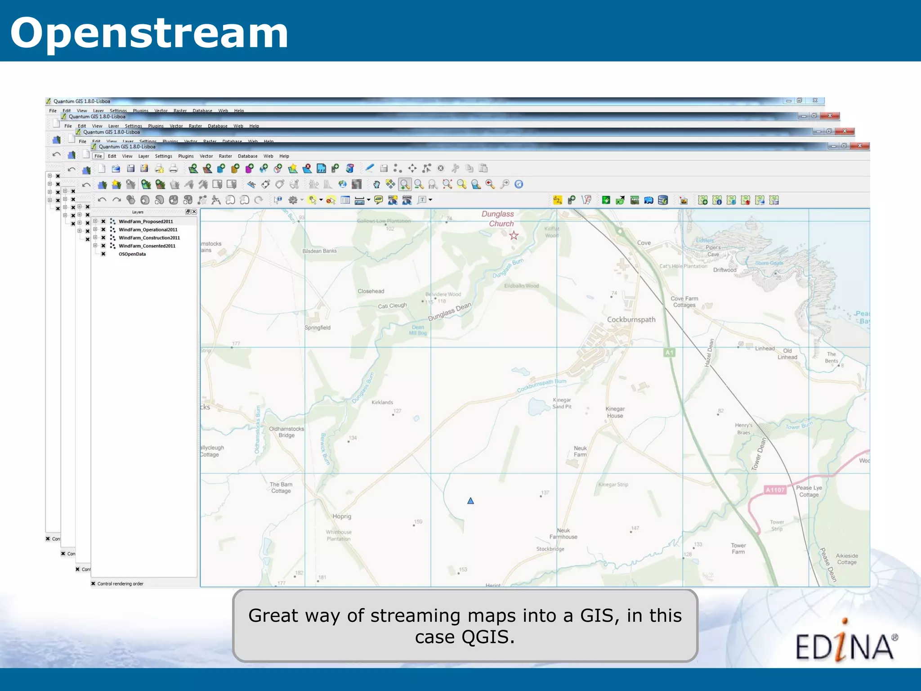Select the Move Feature tool
The height and width of the screenshot is (691, 921).
click(x=412, y=168)
